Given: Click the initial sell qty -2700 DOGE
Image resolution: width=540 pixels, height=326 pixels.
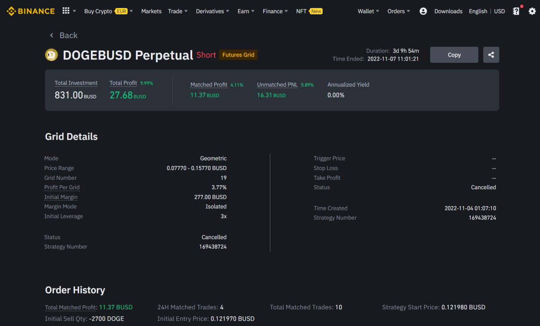Looking at the screenshot, I should (106, 319).
